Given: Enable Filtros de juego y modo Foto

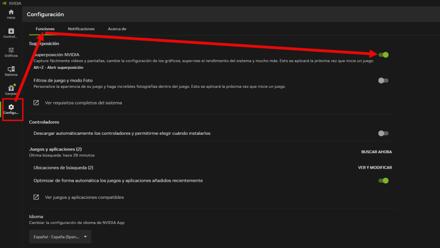Looking at the screenshot, I should click(383, 81).
